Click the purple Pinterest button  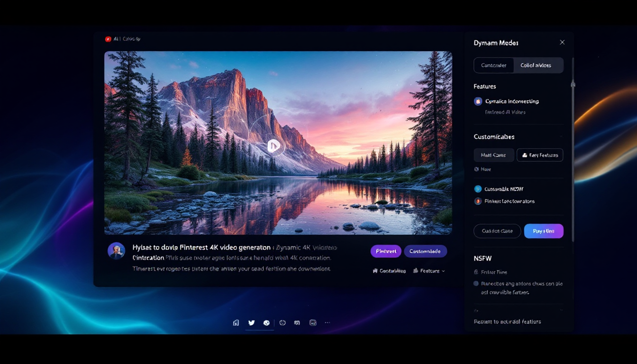point(386,251)
